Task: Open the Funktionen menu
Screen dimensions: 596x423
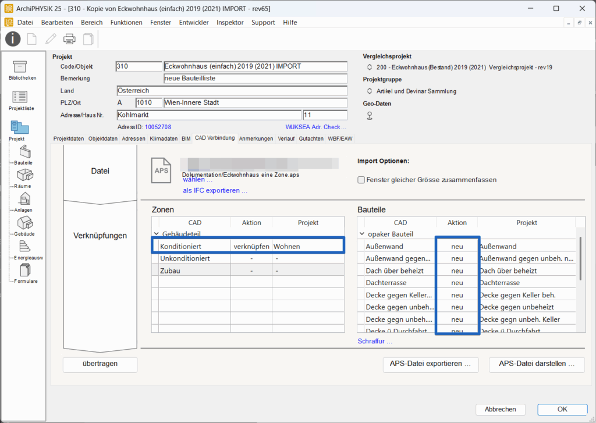Action: point(126,23)
